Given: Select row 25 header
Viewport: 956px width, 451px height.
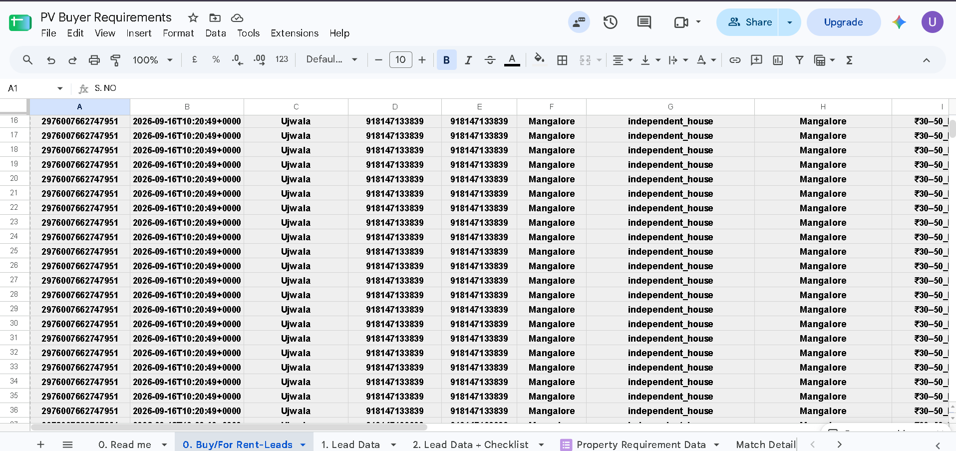Looking at the screenshot, I should (14, 251).
